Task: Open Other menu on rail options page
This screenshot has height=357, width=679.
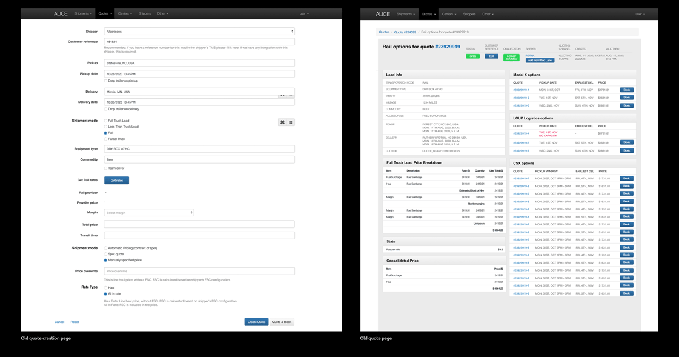Action: pyautogui.click(x=488, y=14)
